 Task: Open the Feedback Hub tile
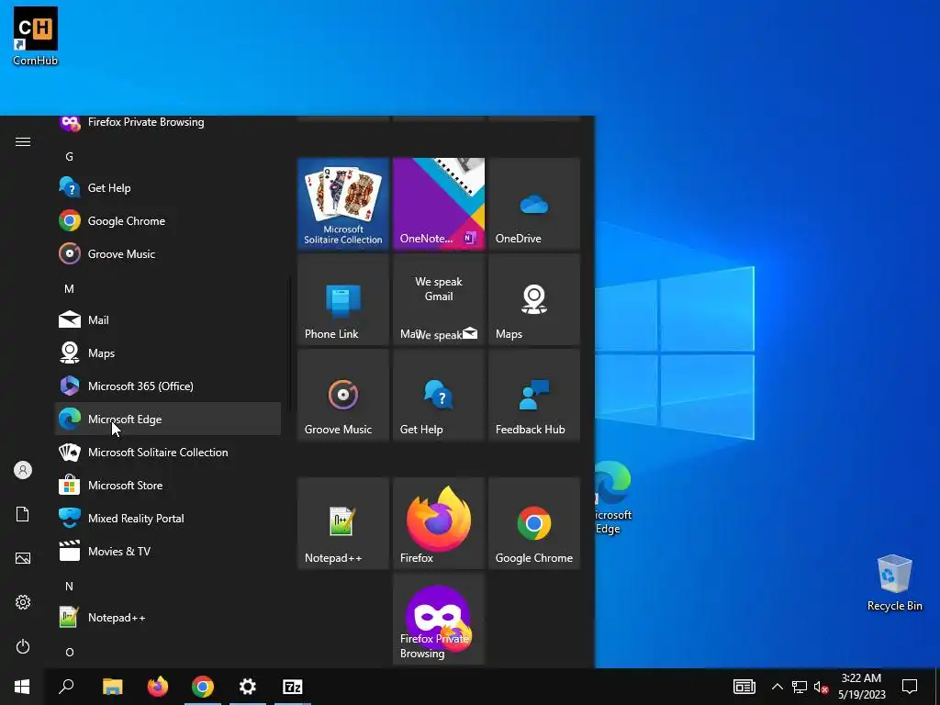click(534, 395)
